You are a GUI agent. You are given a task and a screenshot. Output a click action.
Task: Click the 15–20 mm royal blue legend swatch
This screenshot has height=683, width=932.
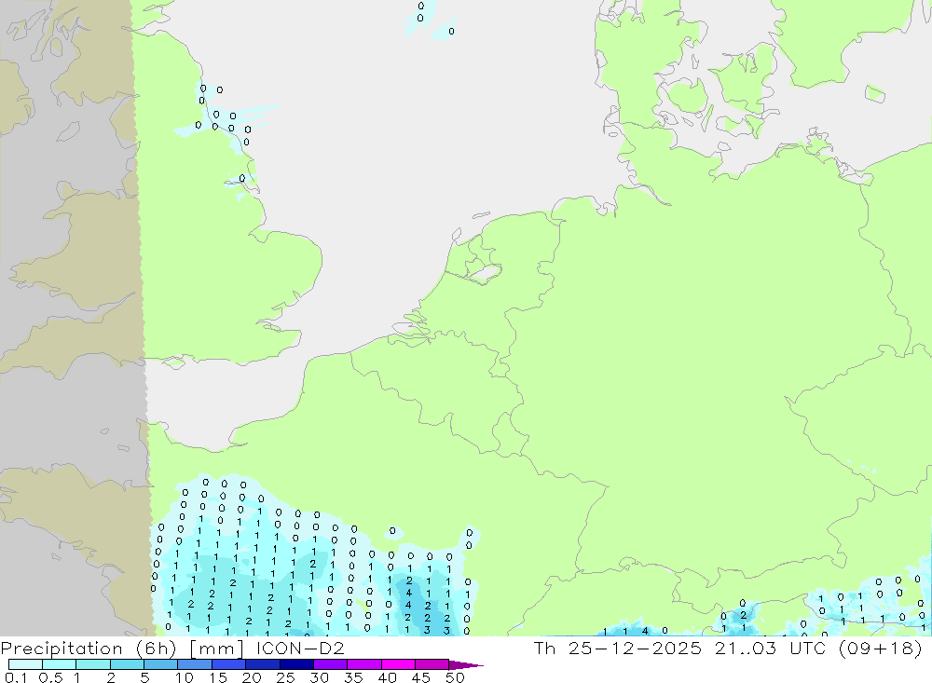pos(228,664)
